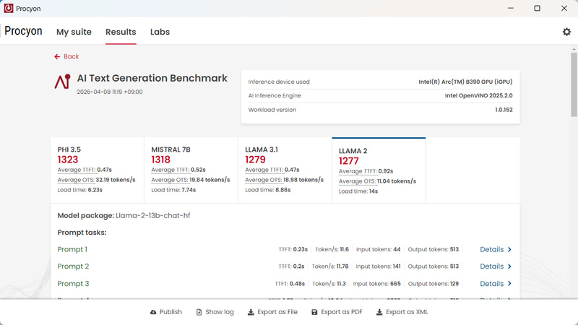Click the MISTRAL 7B score 1318
578x325 pixels.
pos(160,160)
